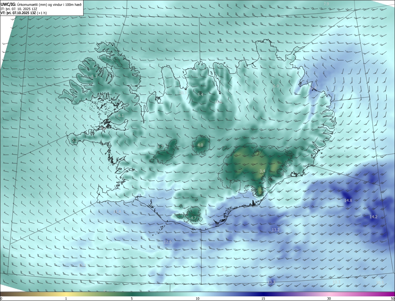
Task: Select the 4.7 label on Mýrdalsjökull glacier
Action: tap(193, 218)
